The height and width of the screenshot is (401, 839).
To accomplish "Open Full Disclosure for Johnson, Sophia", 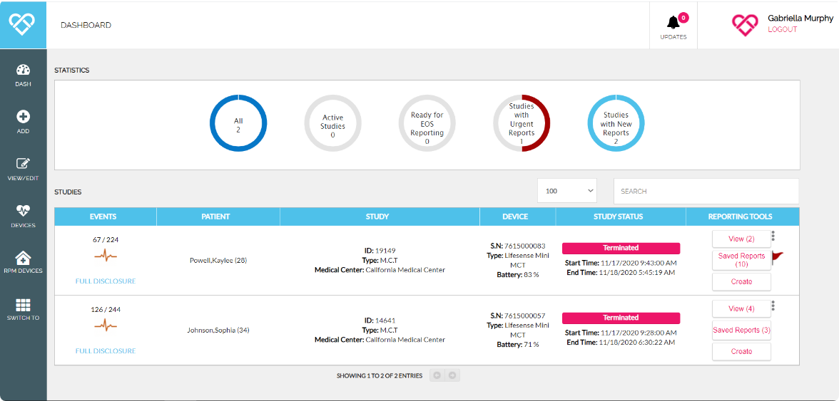I will [106, 351].
